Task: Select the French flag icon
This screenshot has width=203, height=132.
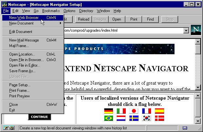Action: [147, 111]
